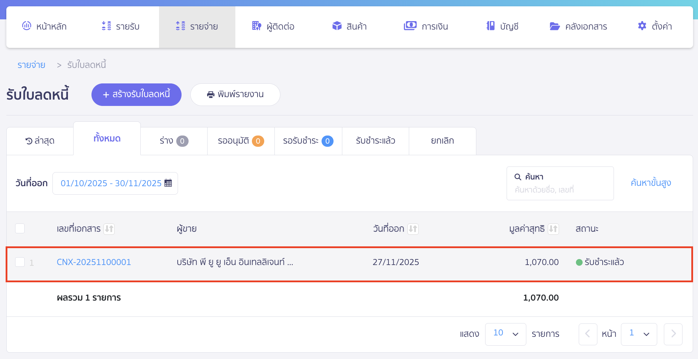Click the finance money icon
Viewport: 698px width, 359px height.
410,26
